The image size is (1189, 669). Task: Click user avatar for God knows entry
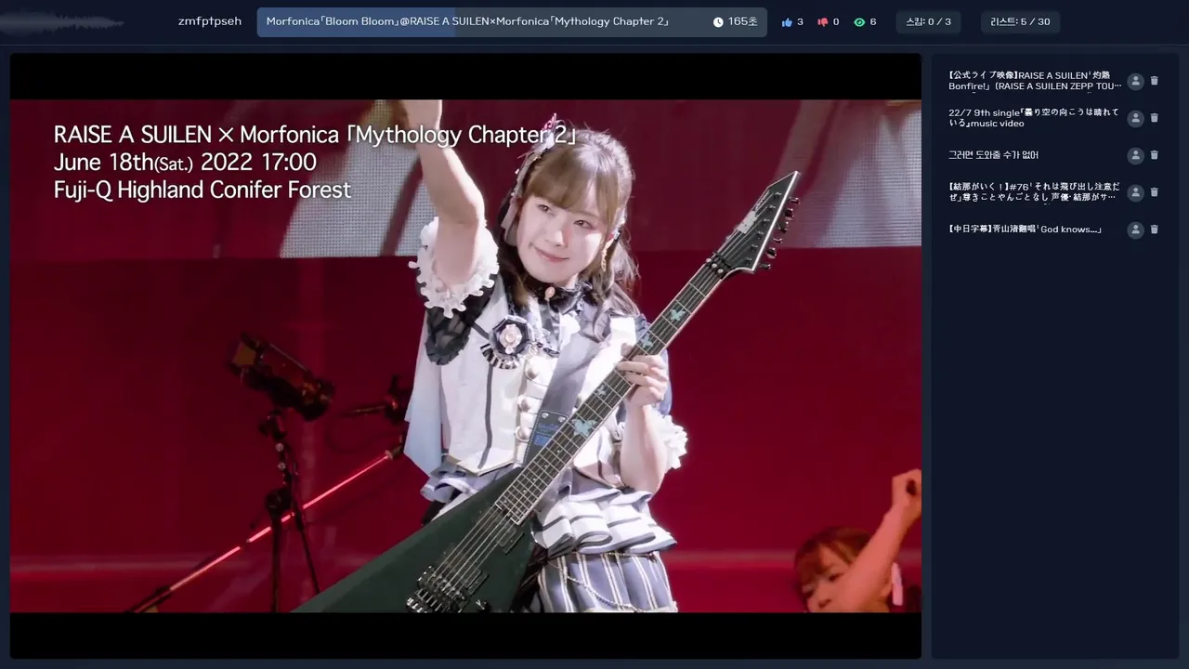point(1135,230)
